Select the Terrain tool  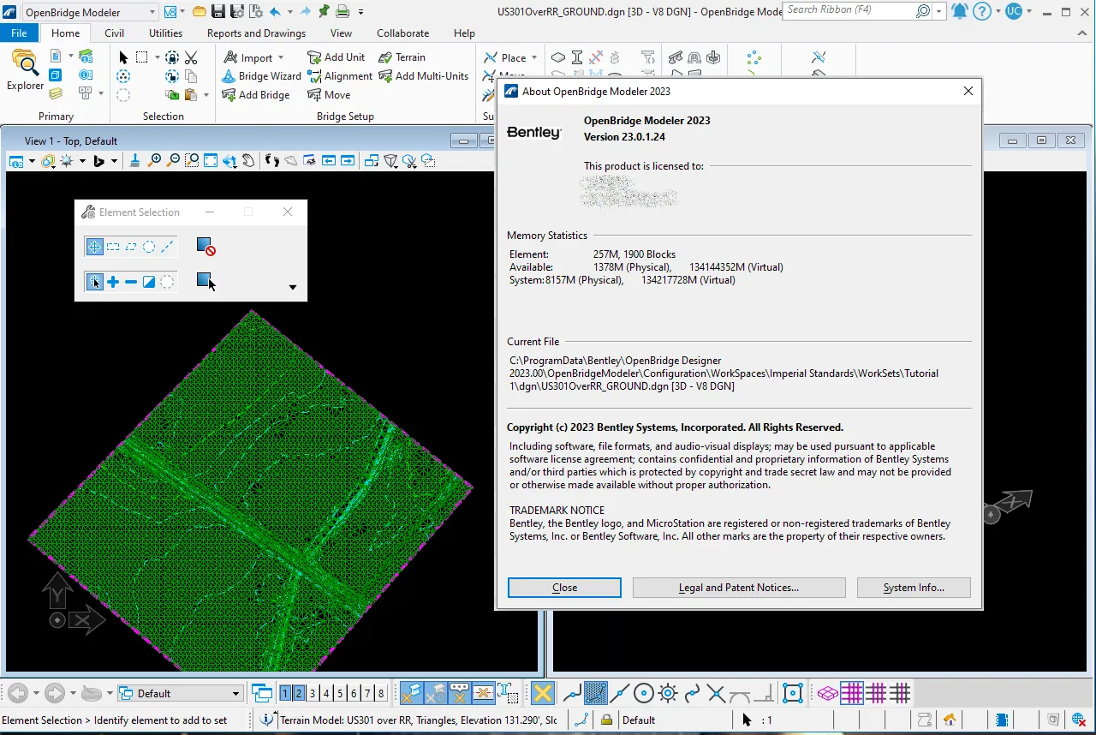click(402, 57)
